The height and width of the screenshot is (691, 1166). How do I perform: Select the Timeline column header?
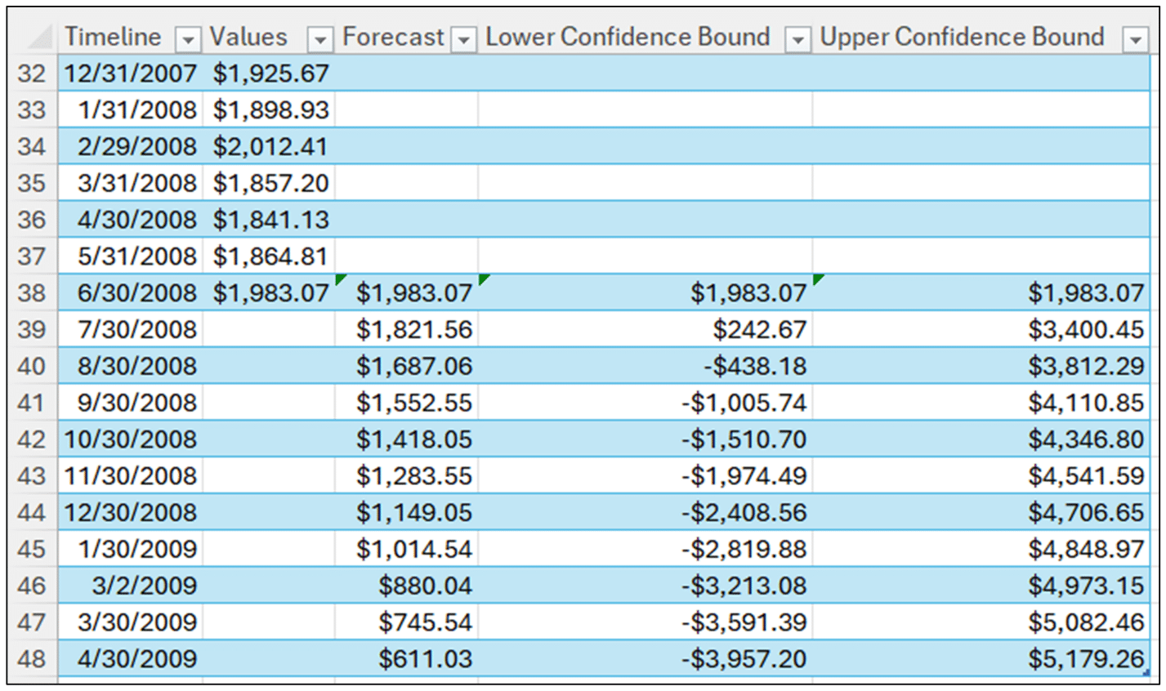click(x=114, y=37)
